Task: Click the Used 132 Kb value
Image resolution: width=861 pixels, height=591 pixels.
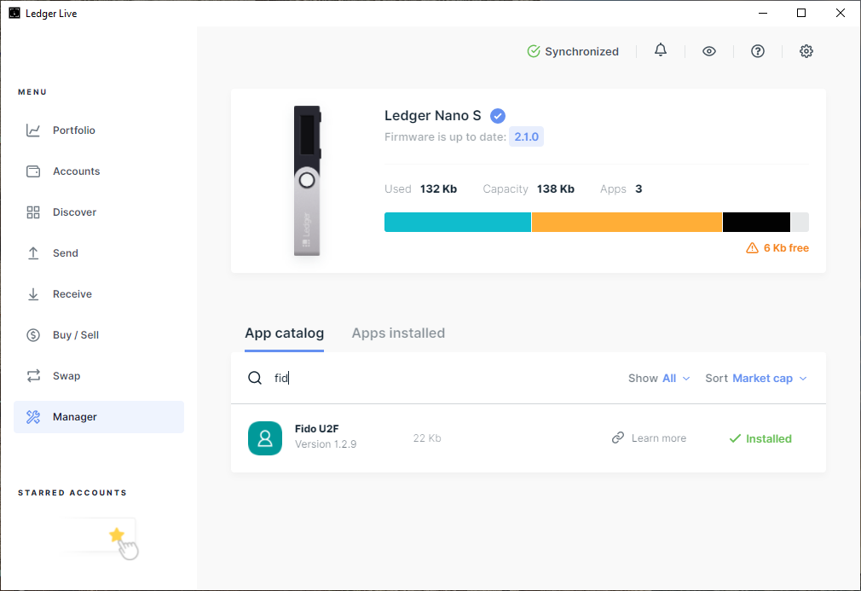Action: click(x=438, y=189)
